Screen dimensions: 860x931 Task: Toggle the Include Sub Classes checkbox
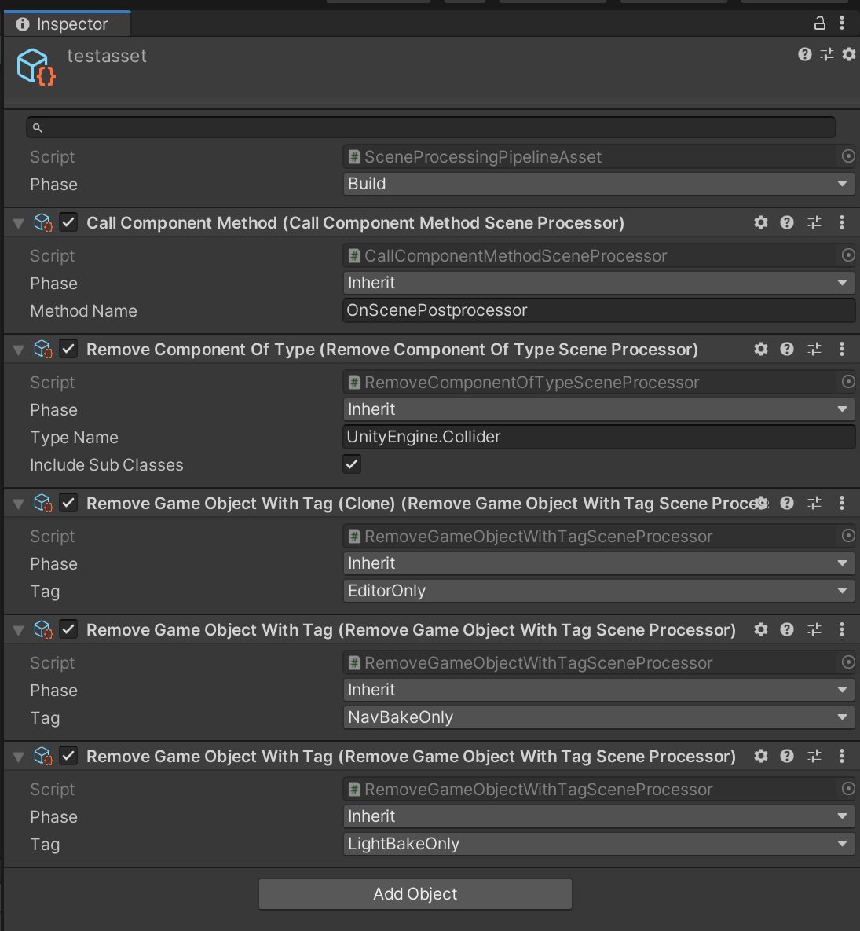pyautogui.click(x=352, y=464)
